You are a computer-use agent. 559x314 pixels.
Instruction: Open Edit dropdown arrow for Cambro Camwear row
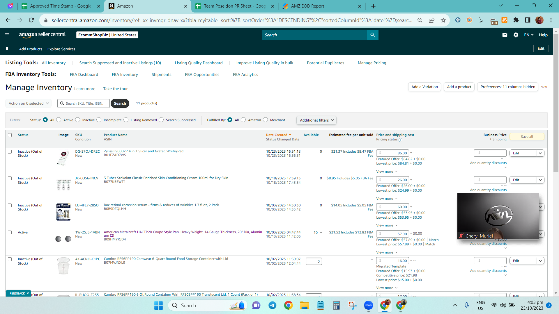point(540,261)
